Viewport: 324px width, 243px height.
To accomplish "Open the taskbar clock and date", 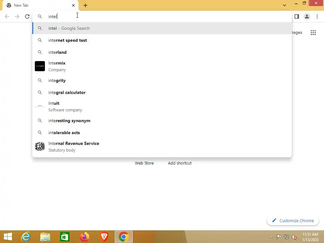I will click(310, 237).
